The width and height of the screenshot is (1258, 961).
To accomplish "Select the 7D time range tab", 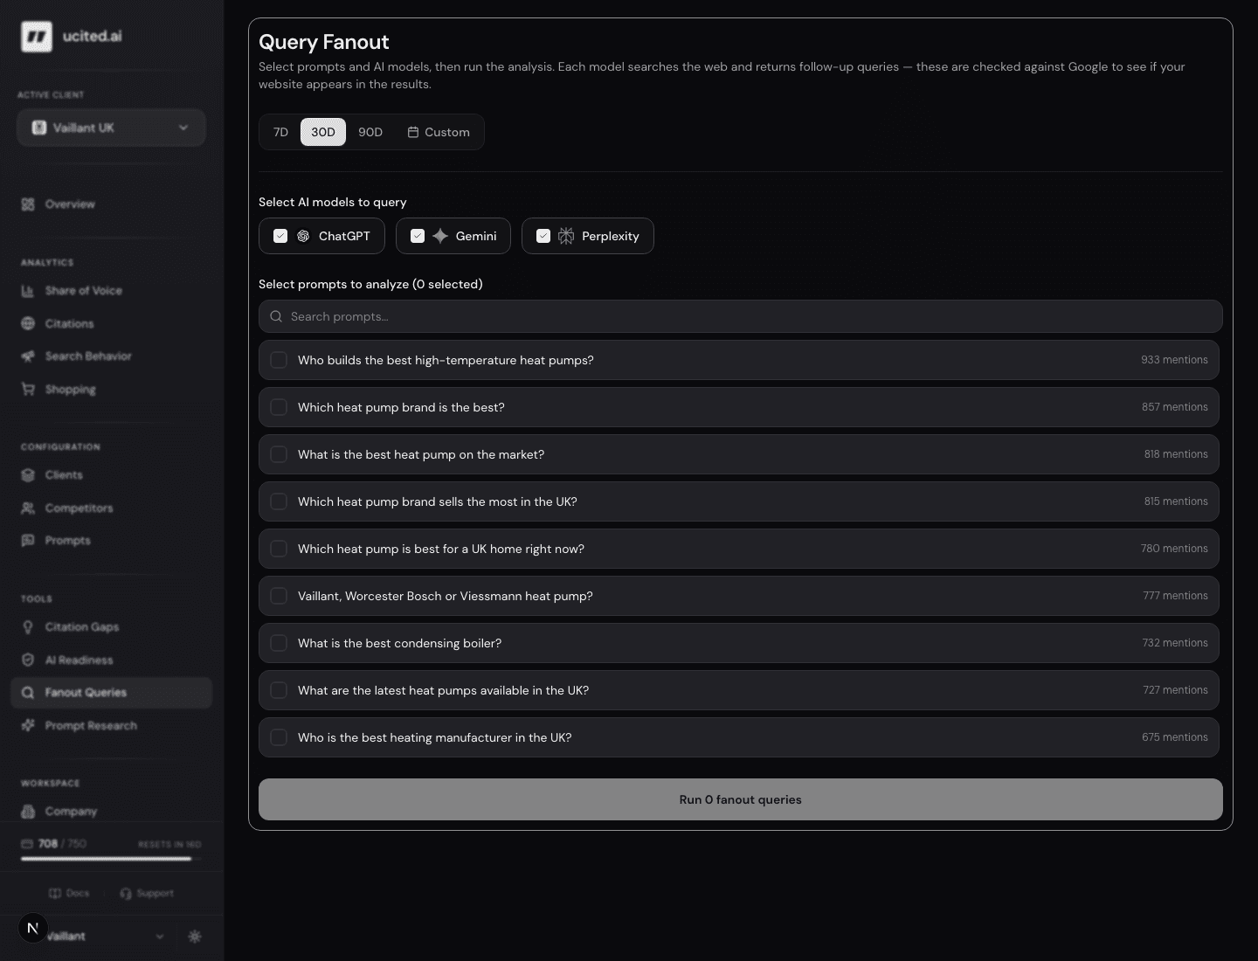I will coord(280,132).
